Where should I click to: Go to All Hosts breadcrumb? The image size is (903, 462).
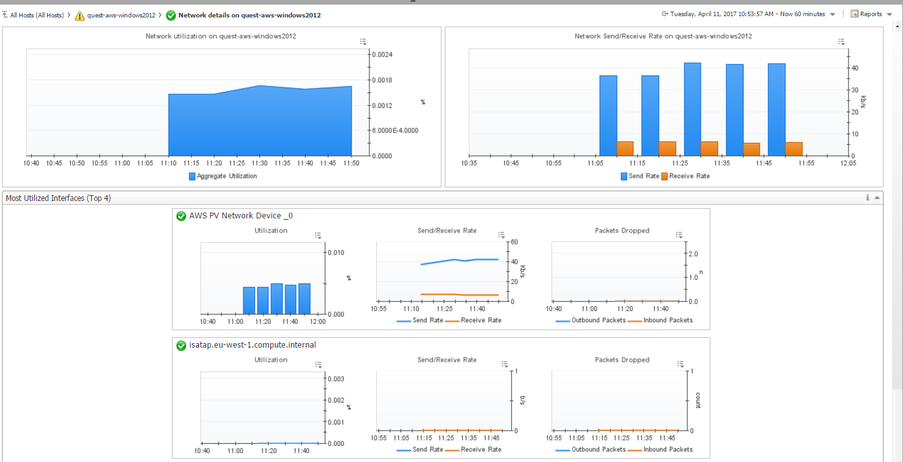point(36,15)
